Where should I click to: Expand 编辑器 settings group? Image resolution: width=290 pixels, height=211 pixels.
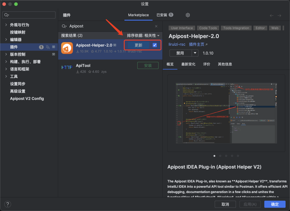(6, 39)
